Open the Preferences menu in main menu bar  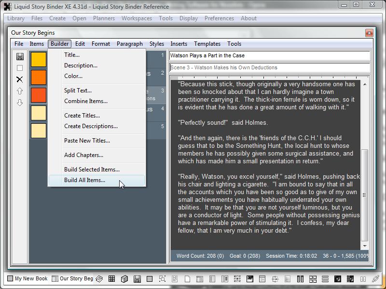coord(219,18)
